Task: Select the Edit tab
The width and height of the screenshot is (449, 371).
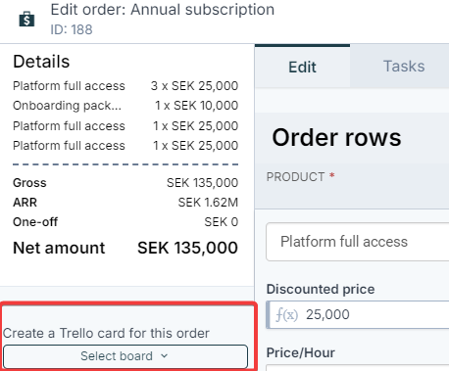Action: (302, 67)
